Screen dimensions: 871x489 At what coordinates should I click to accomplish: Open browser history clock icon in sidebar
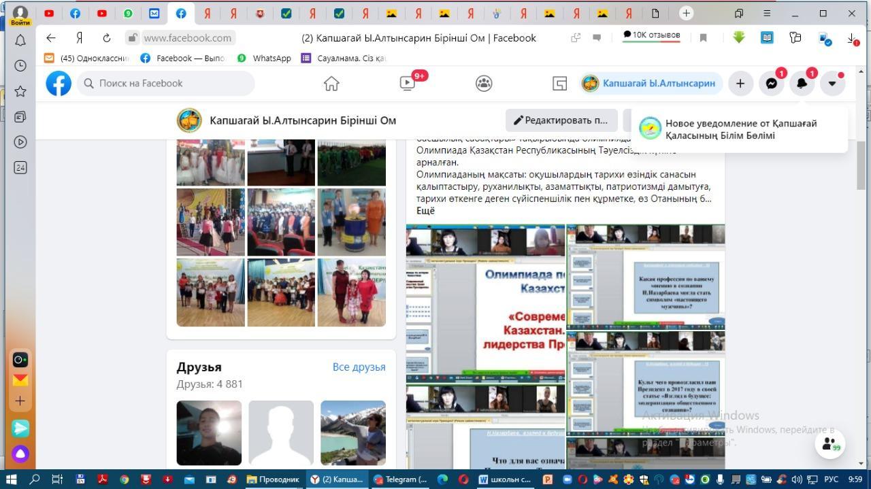(20, 66)
